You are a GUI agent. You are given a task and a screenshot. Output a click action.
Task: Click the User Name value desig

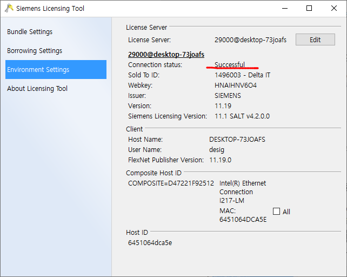(x=217, y=150)
